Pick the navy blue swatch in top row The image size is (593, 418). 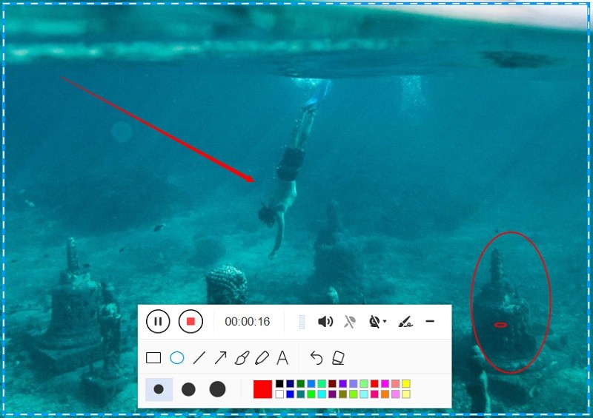tap(290, 384)
